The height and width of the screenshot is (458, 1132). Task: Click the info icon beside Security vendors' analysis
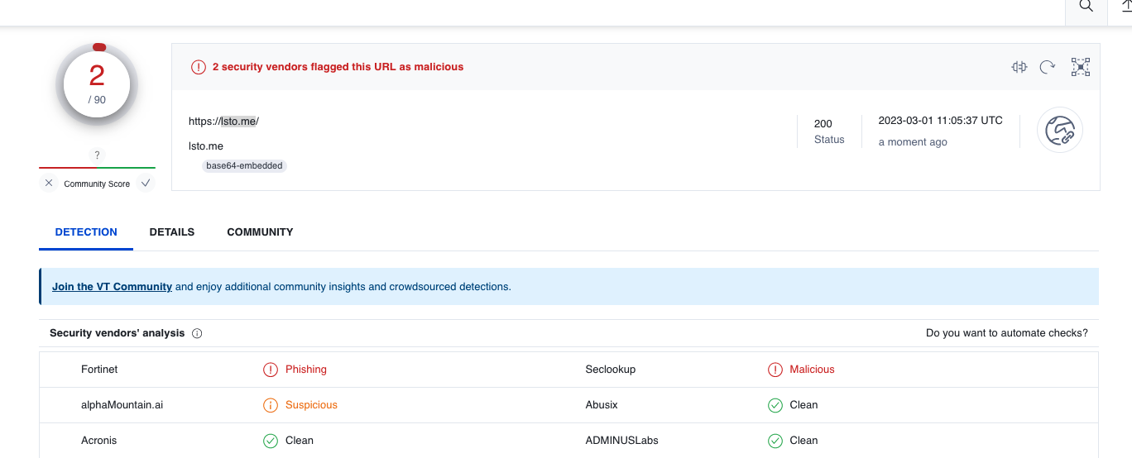(197, 333)
